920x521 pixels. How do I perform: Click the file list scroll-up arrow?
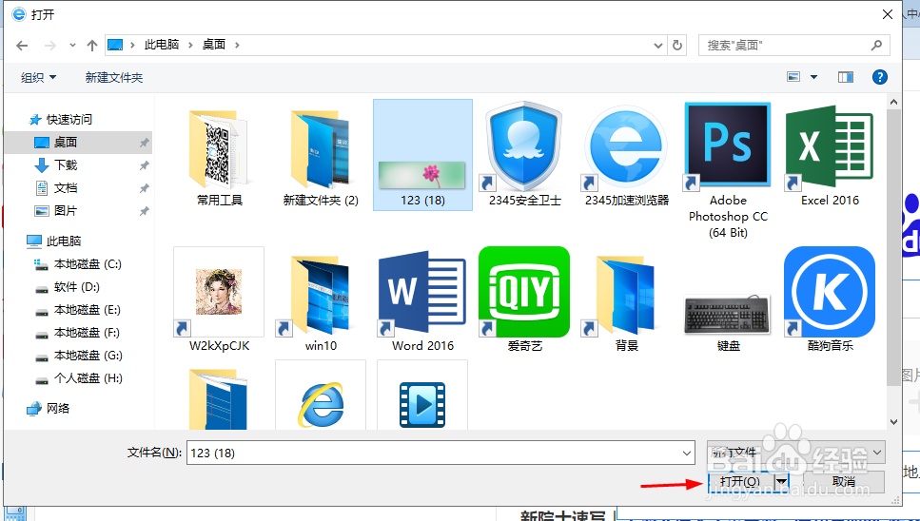(x=893, y=102)
